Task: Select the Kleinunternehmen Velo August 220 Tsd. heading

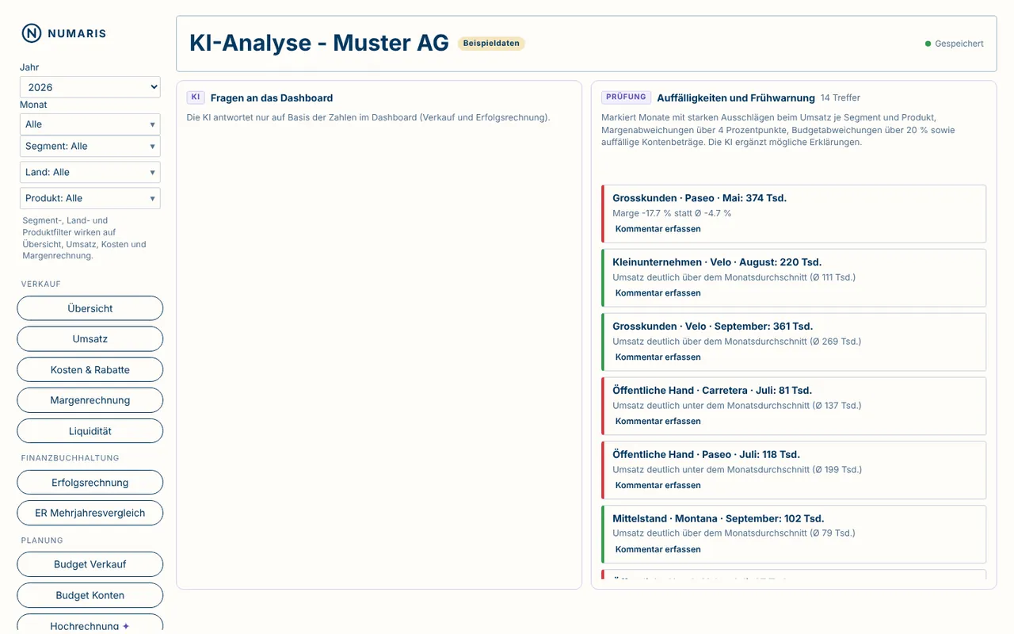Action: coord(717,262)
